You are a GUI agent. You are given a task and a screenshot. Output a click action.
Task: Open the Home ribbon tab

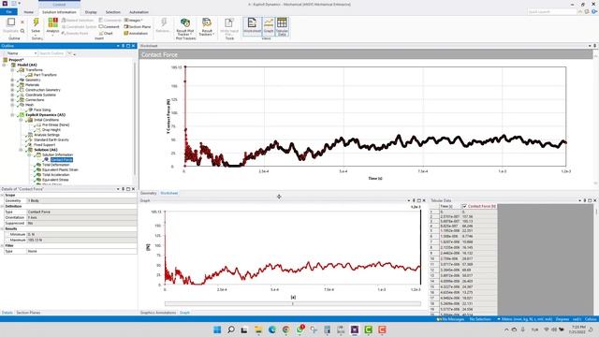pyautogui.click(x=29, y=12)
